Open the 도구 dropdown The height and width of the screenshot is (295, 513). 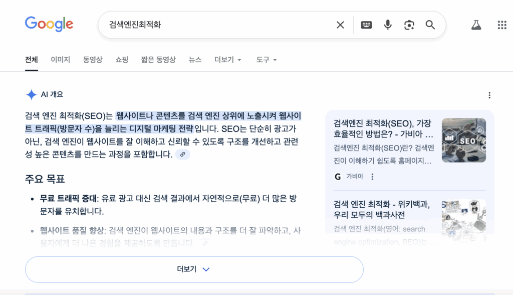(267, 60)
